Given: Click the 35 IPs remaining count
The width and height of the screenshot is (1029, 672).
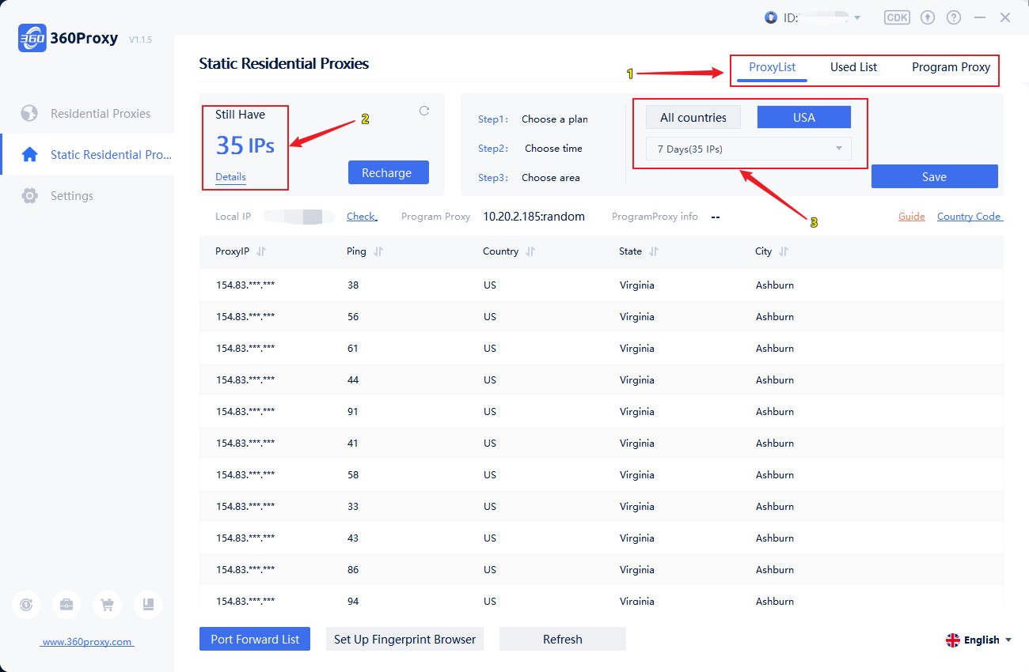Looking at the screenshot, I should [x=245, y=145].
